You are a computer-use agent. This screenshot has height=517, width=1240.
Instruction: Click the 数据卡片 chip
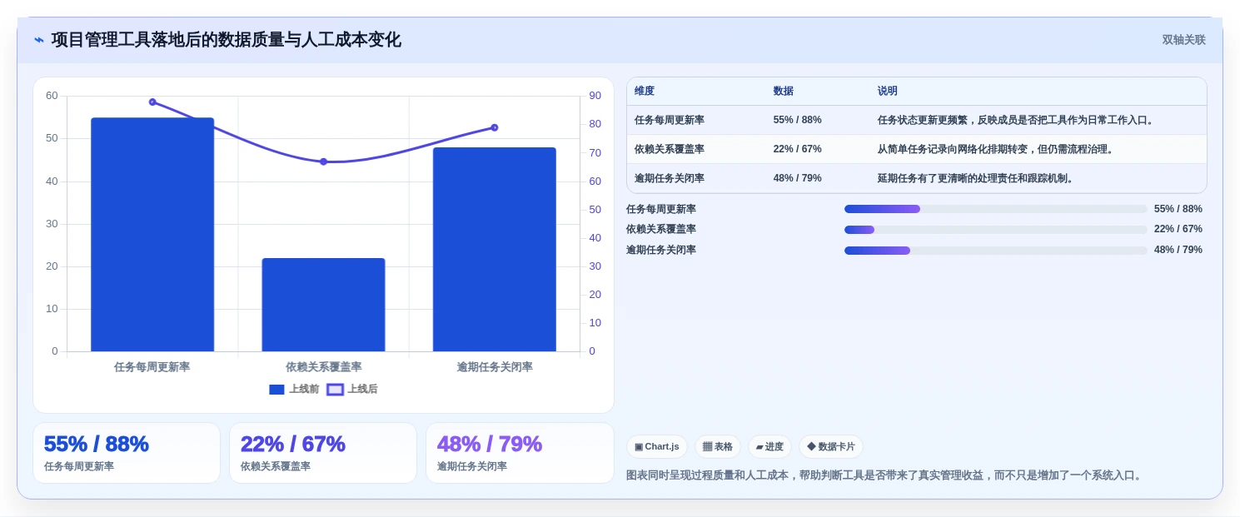point(831,446)
